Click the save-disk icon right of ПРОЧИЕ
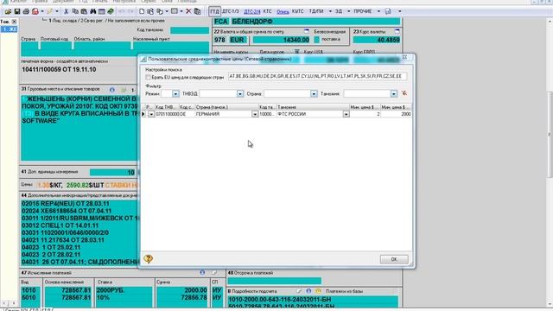 [388, 11]
